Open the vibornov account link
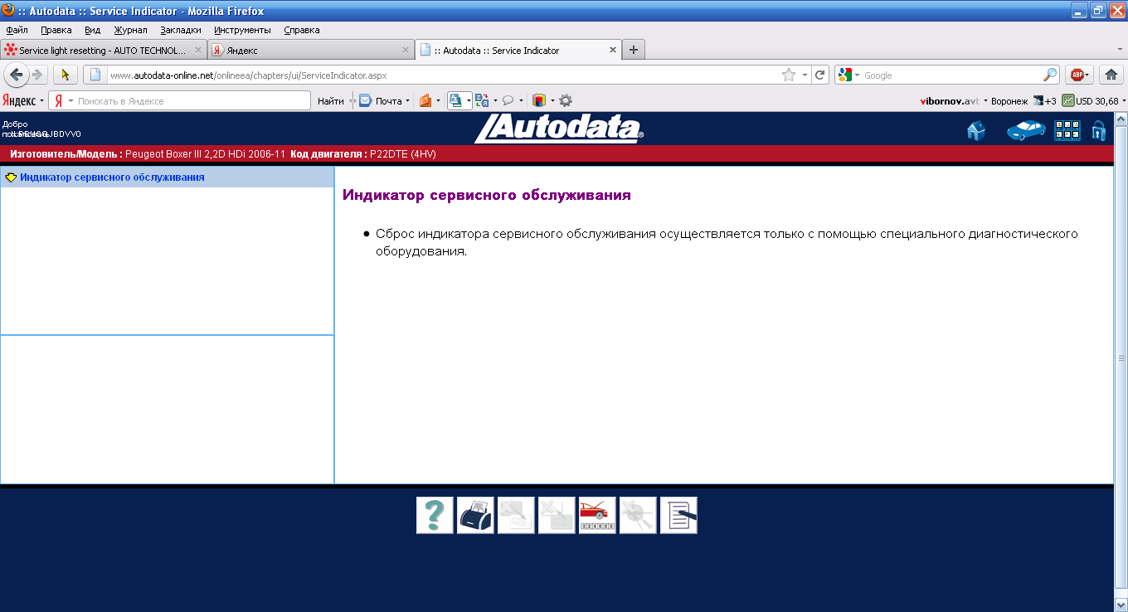 [x=951, y=101]
